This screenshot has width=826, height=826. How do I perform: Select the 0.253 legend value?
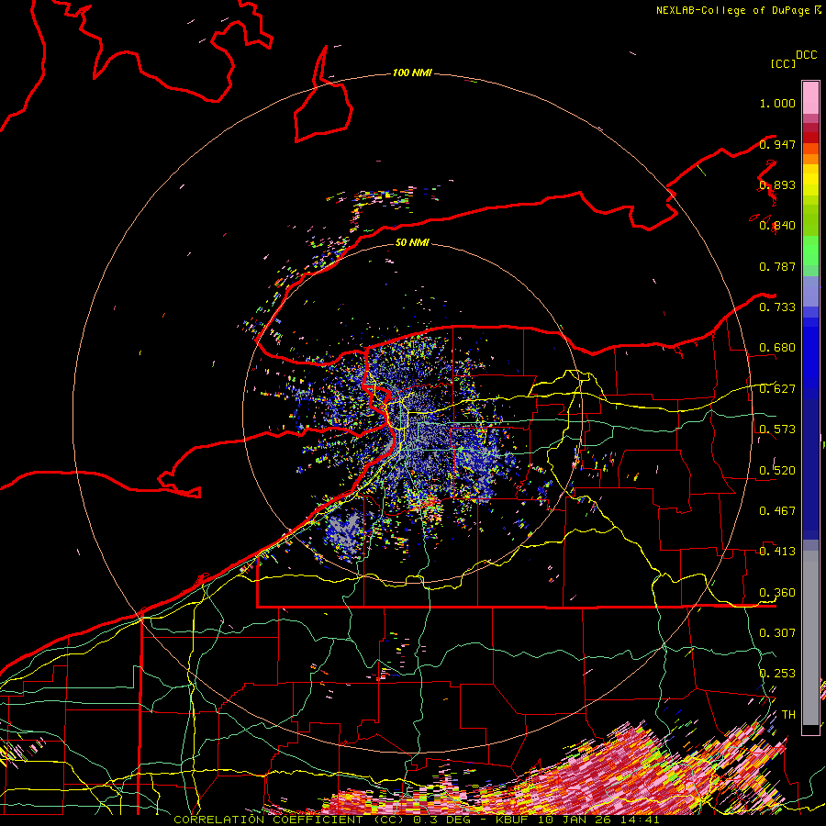click(777, 674)
